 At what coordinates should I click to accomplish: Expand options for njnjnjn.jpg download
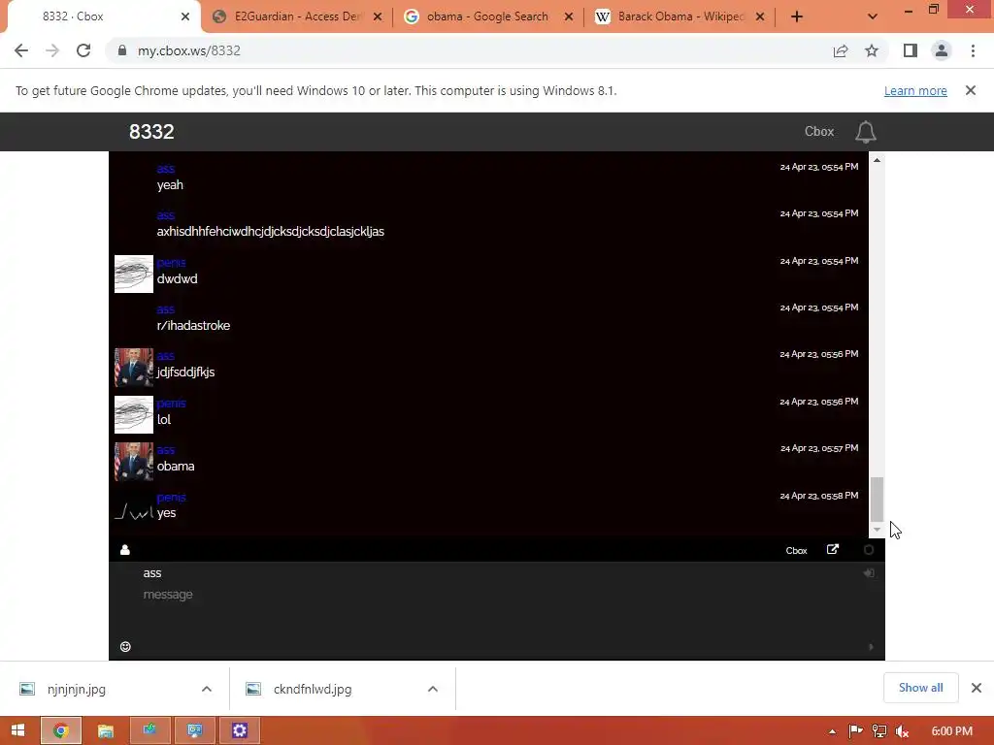(x=207, y=689)
